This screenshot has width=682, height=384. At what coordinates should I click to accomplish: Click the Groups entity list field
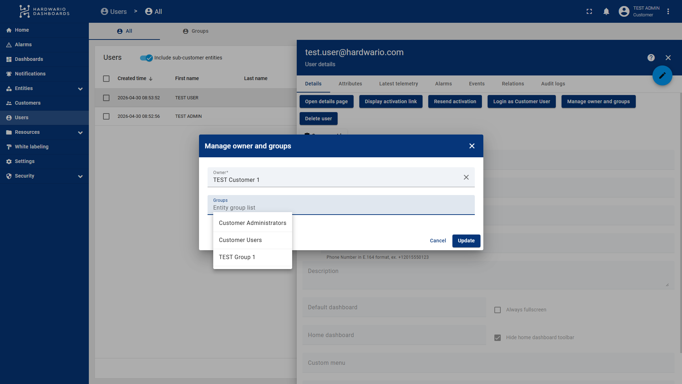pos(341,205)
